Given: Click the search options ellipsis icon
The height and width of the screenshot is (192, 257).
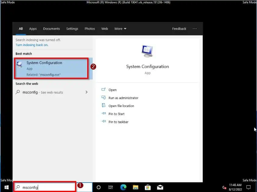Looking at the screenshot, I should click(195, 29).
